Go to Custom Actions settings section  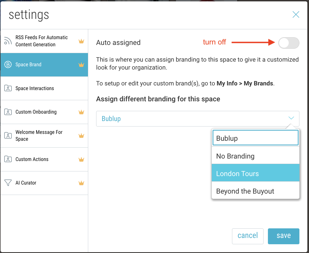(x=32, y=159)
